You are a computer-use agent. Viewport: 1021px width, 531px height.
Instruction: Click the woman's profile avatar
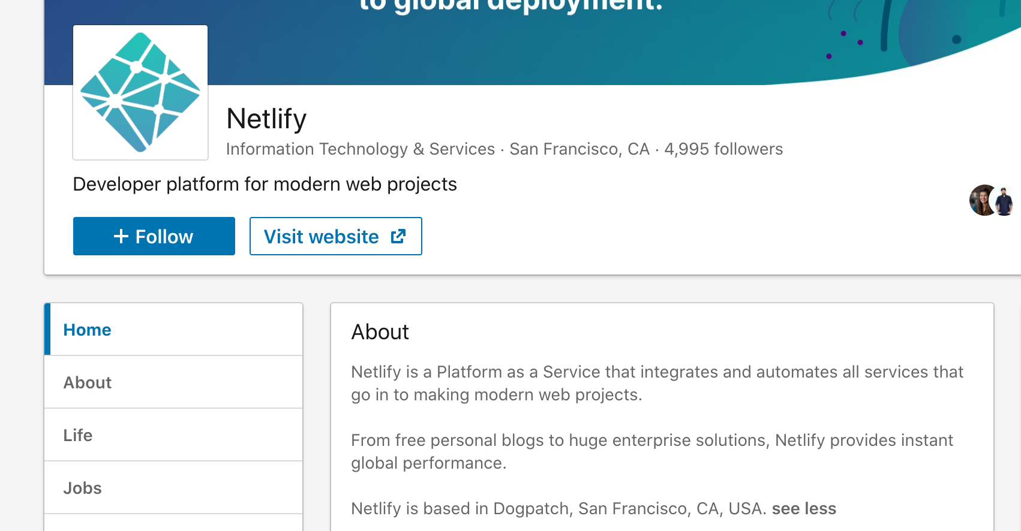[981, 200]
